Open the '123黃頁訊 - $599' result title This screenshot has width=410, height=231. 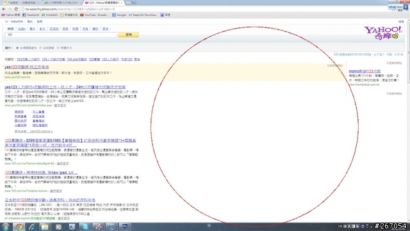click(x=70, y=143)
